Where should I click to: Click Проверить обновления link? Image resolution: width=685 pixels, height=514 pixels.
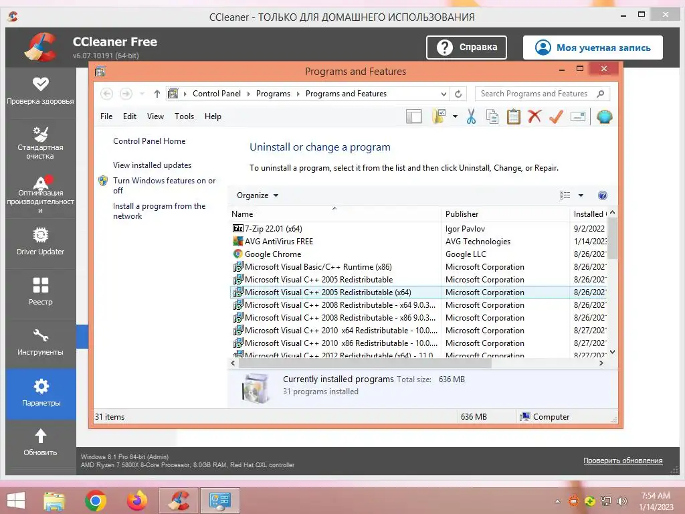coord(623,460)
